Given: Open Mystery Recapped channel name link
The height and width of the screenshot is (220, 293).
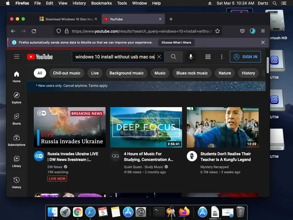Looking at the screenshot, I should coord(215,167).
